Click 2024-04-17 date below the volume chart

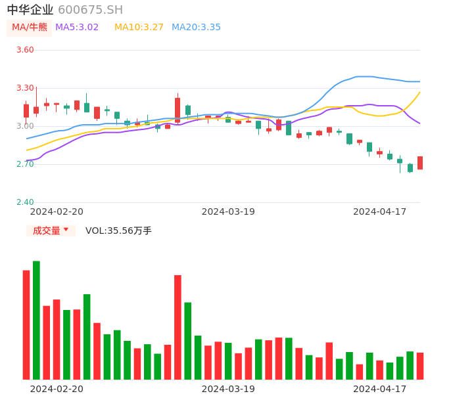click(379, 389)
